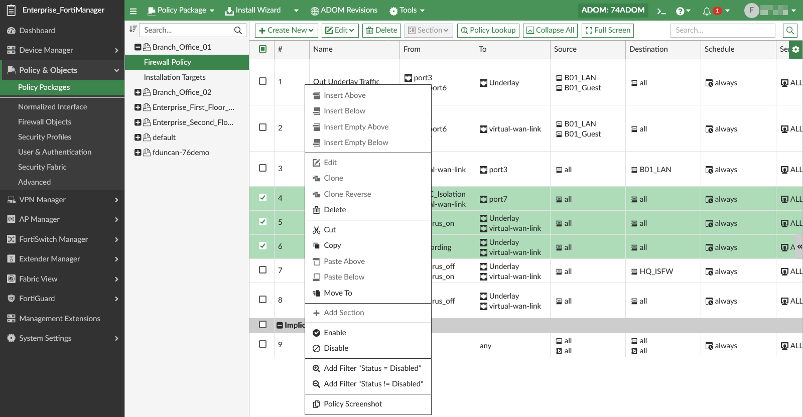Uncheck the checkbox for policy row 6
Image resolution: width=803 pixels, height=417 pixels.
[x=262, y=246]
